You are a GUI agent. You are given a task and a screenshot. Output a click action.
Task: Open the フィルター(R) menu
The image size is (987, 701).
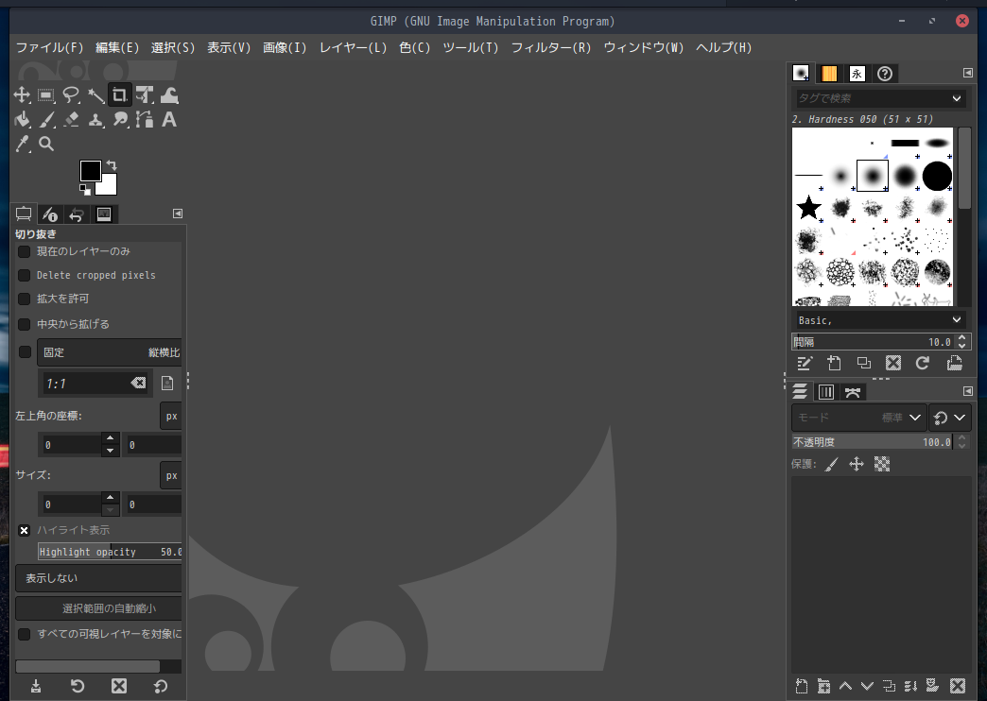[x=551, y=48]
